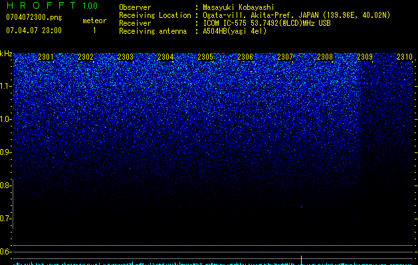The image size is (418, 265).
Task: Click the yellow meteor spike in bottom graph
Action: 301,260
